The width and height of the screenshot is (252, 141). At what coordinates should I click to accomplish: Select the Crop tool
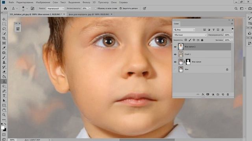(x=4, y=38)
